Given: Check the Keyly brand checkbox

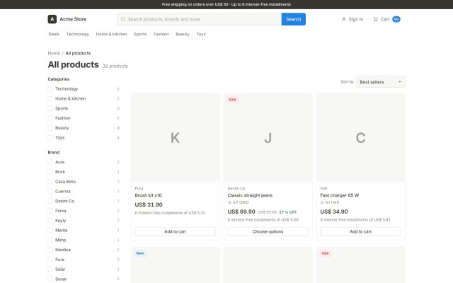Looking at the screenshot, I should [x=50, y=221].
